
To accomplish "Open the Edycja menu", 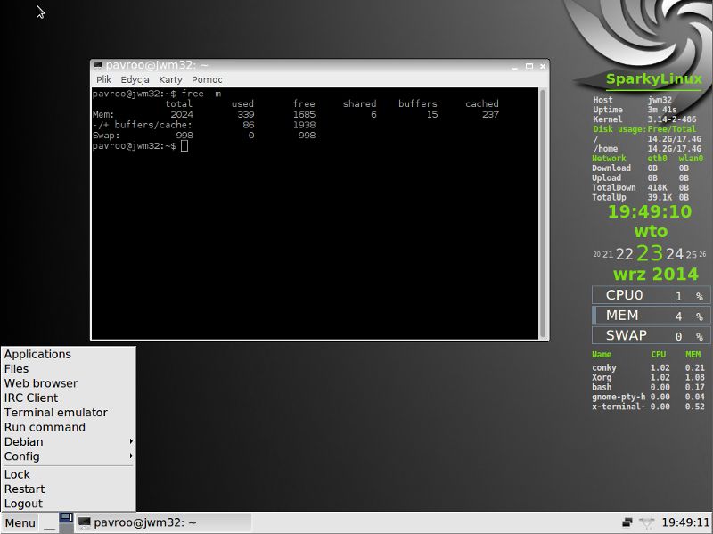I will click(135, 79).
